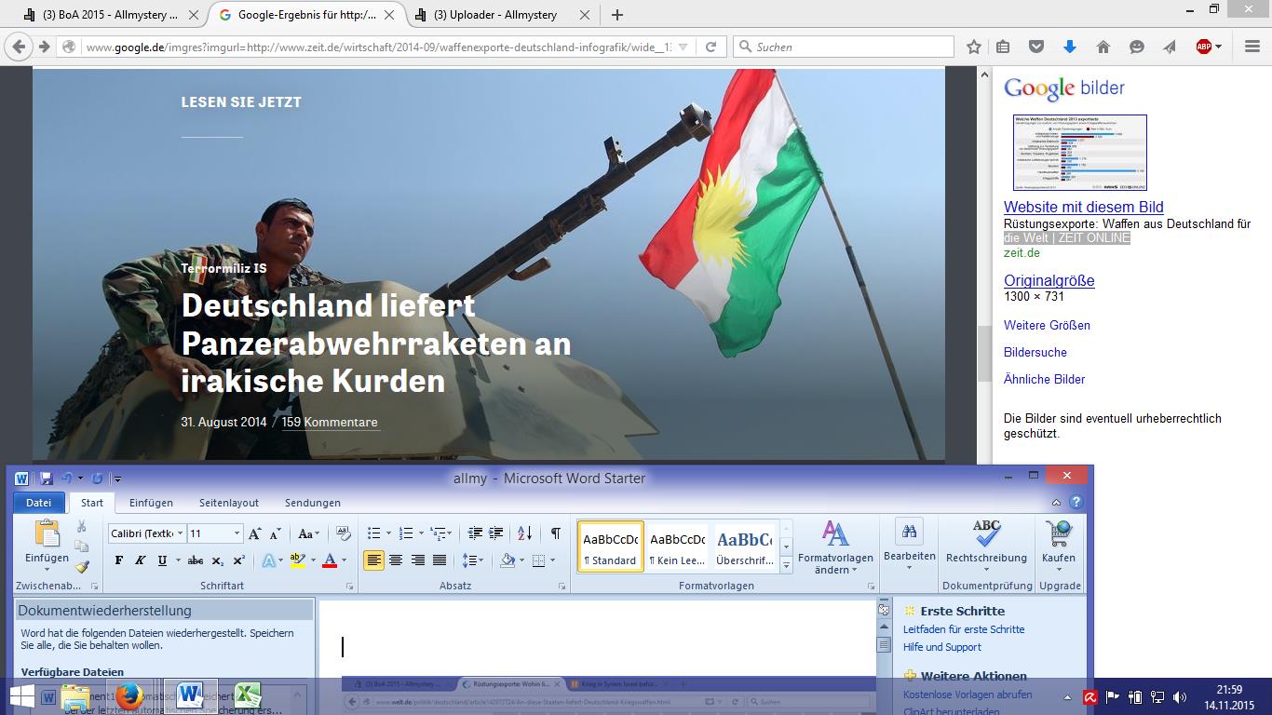
Task: Shrink font size with smaller A icon
Action: 275,533
